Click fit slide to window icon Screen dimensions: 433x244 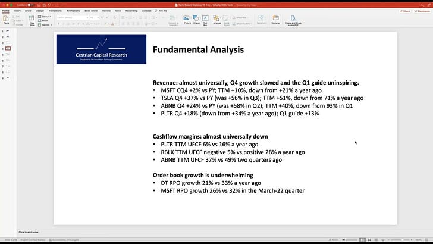426,240
